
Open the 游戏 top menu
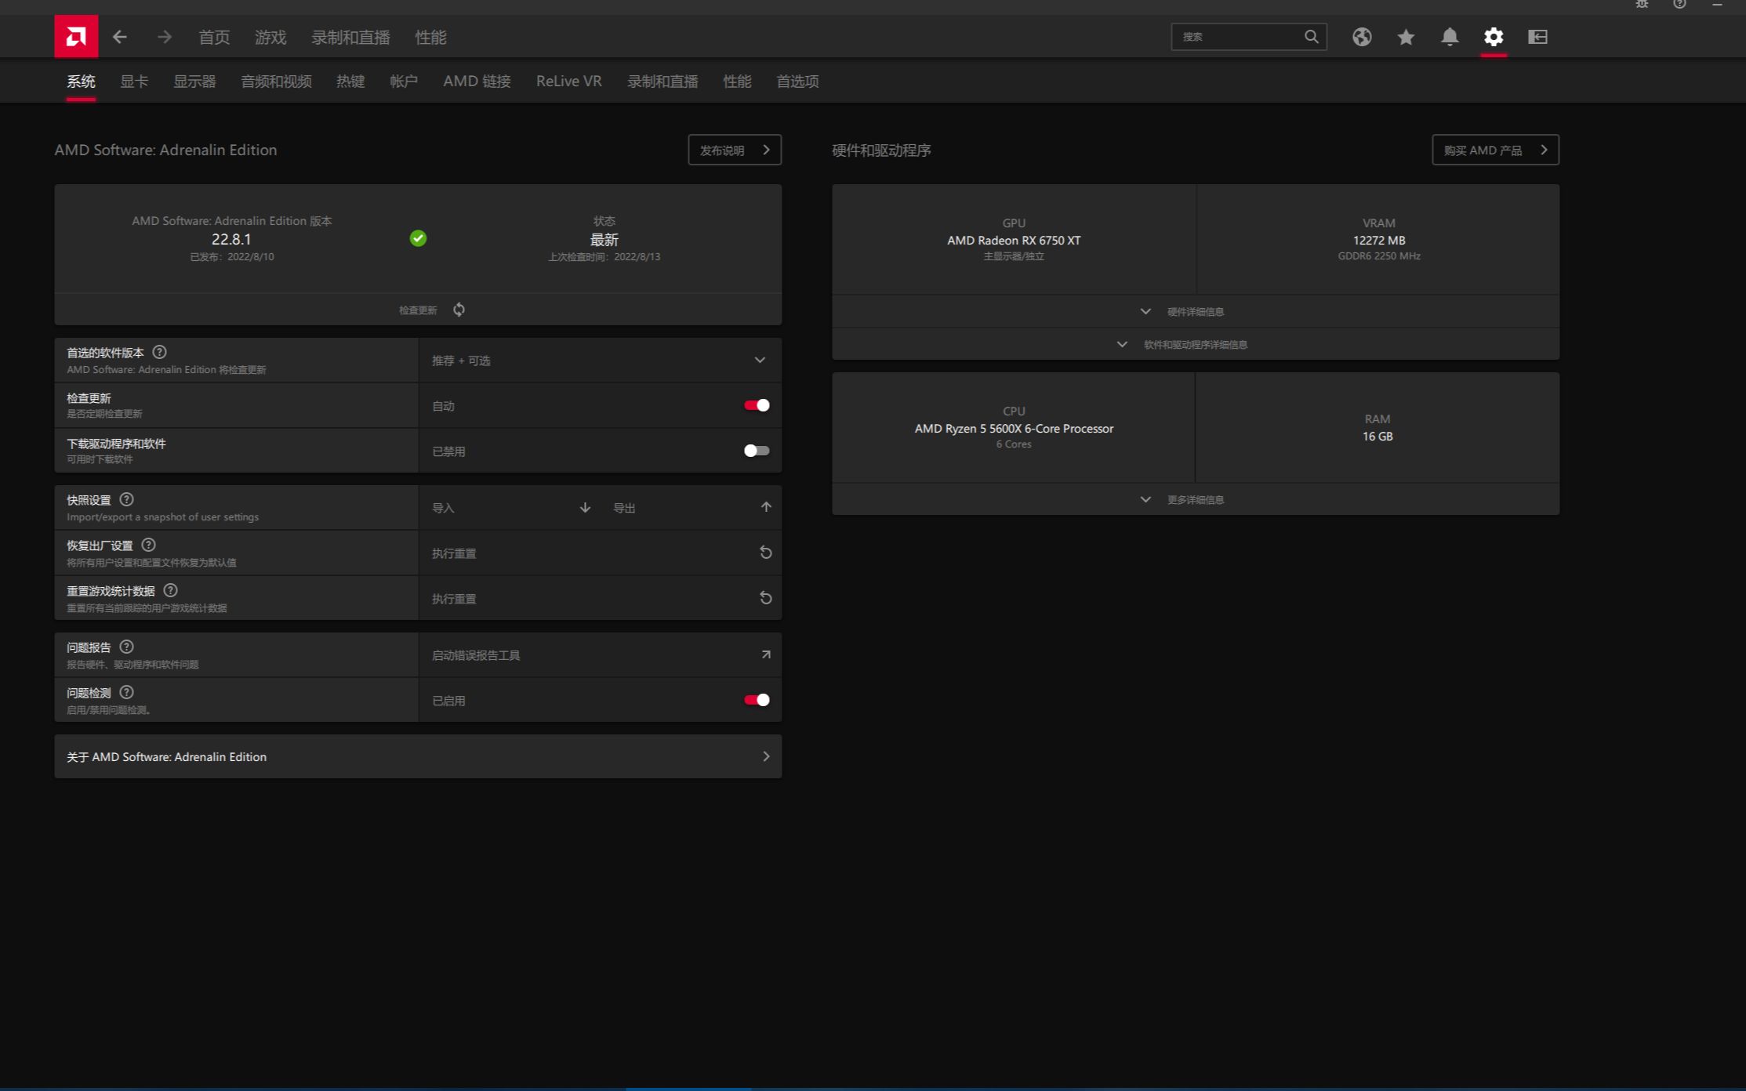pos(270,37)
